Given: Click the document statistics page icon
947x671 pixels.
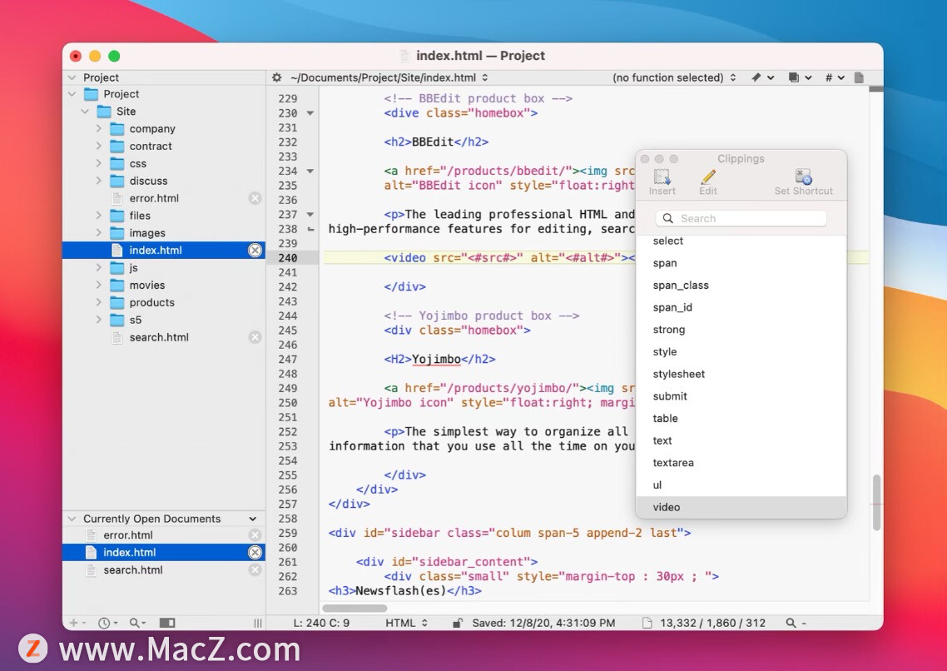Looking at the screenshot, I should coord(647,623).
